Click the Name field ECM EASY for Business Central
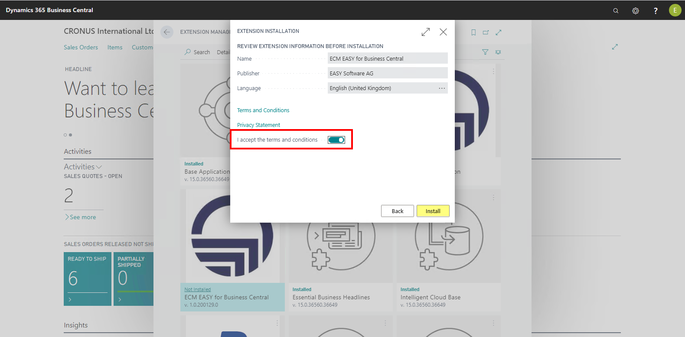 point(388,58)
